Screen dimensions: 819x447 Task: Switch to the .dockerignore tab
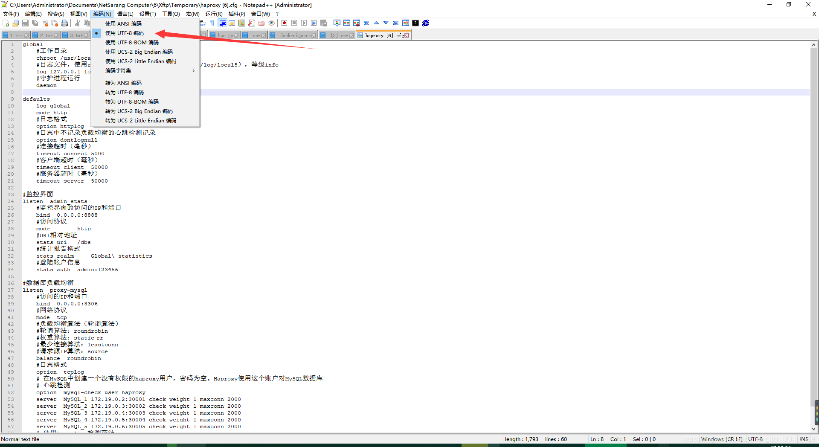(x=293, y=35)
